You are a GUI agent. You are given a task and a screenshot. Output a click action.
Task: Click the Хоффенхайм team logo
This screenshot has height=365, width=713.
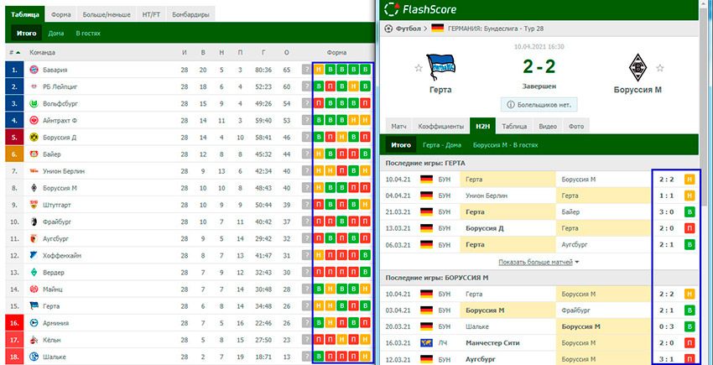34,255
